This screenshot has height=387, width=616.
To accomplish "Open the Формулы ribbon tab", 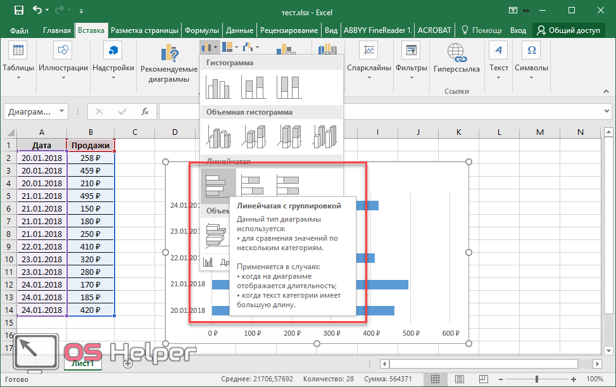I will click(x=202, y=30).
